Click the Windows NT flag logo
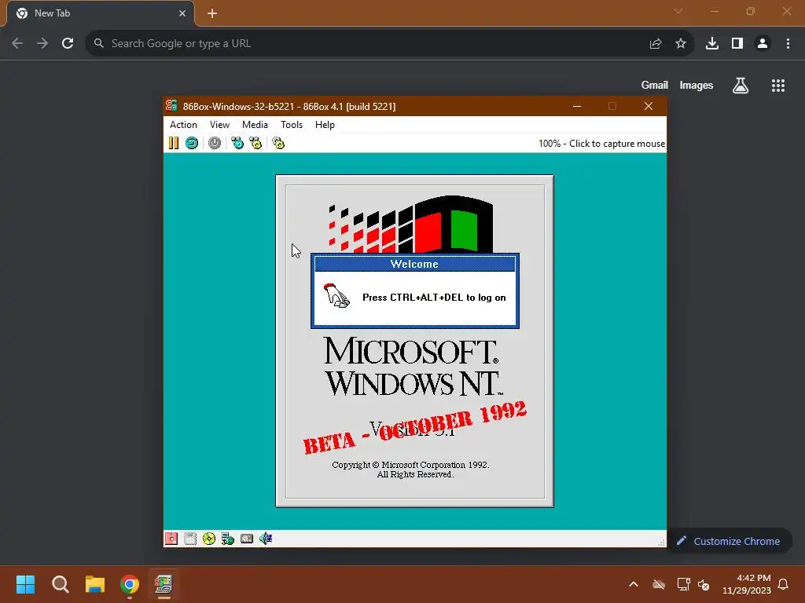 [410, 224]
